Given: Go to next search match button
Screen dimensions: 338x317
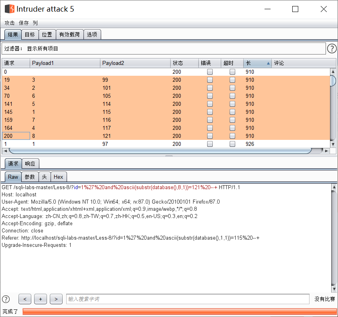Looking at the screenshot, I should point(56,299).
